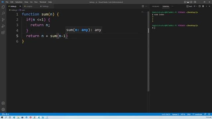This screenshot has height=119, width=212.
Task: Click line number 5 in the gutter
Action: tap(17, 36)
